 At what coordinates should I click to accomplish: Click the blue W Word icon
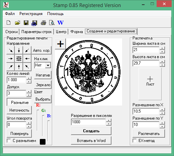[61, 23]
